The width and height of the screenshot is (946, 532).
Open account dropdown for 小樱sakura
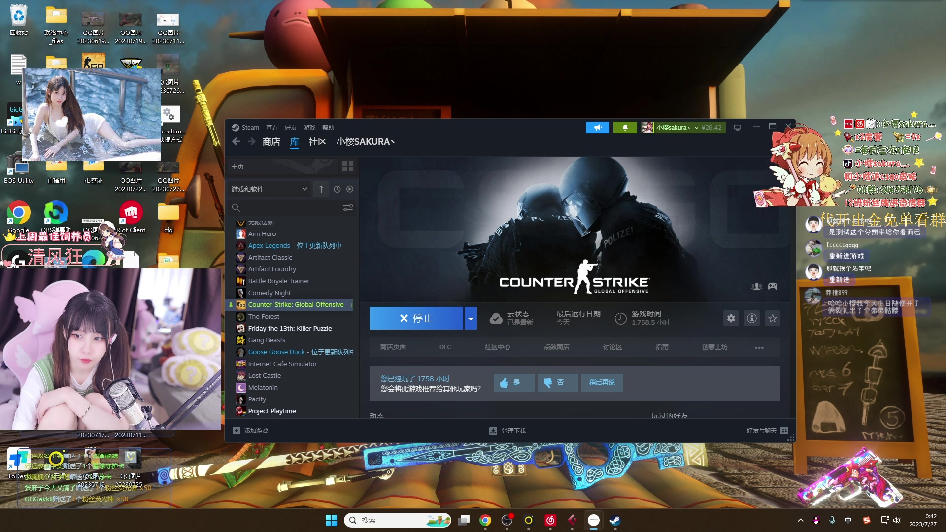point(683,128)
